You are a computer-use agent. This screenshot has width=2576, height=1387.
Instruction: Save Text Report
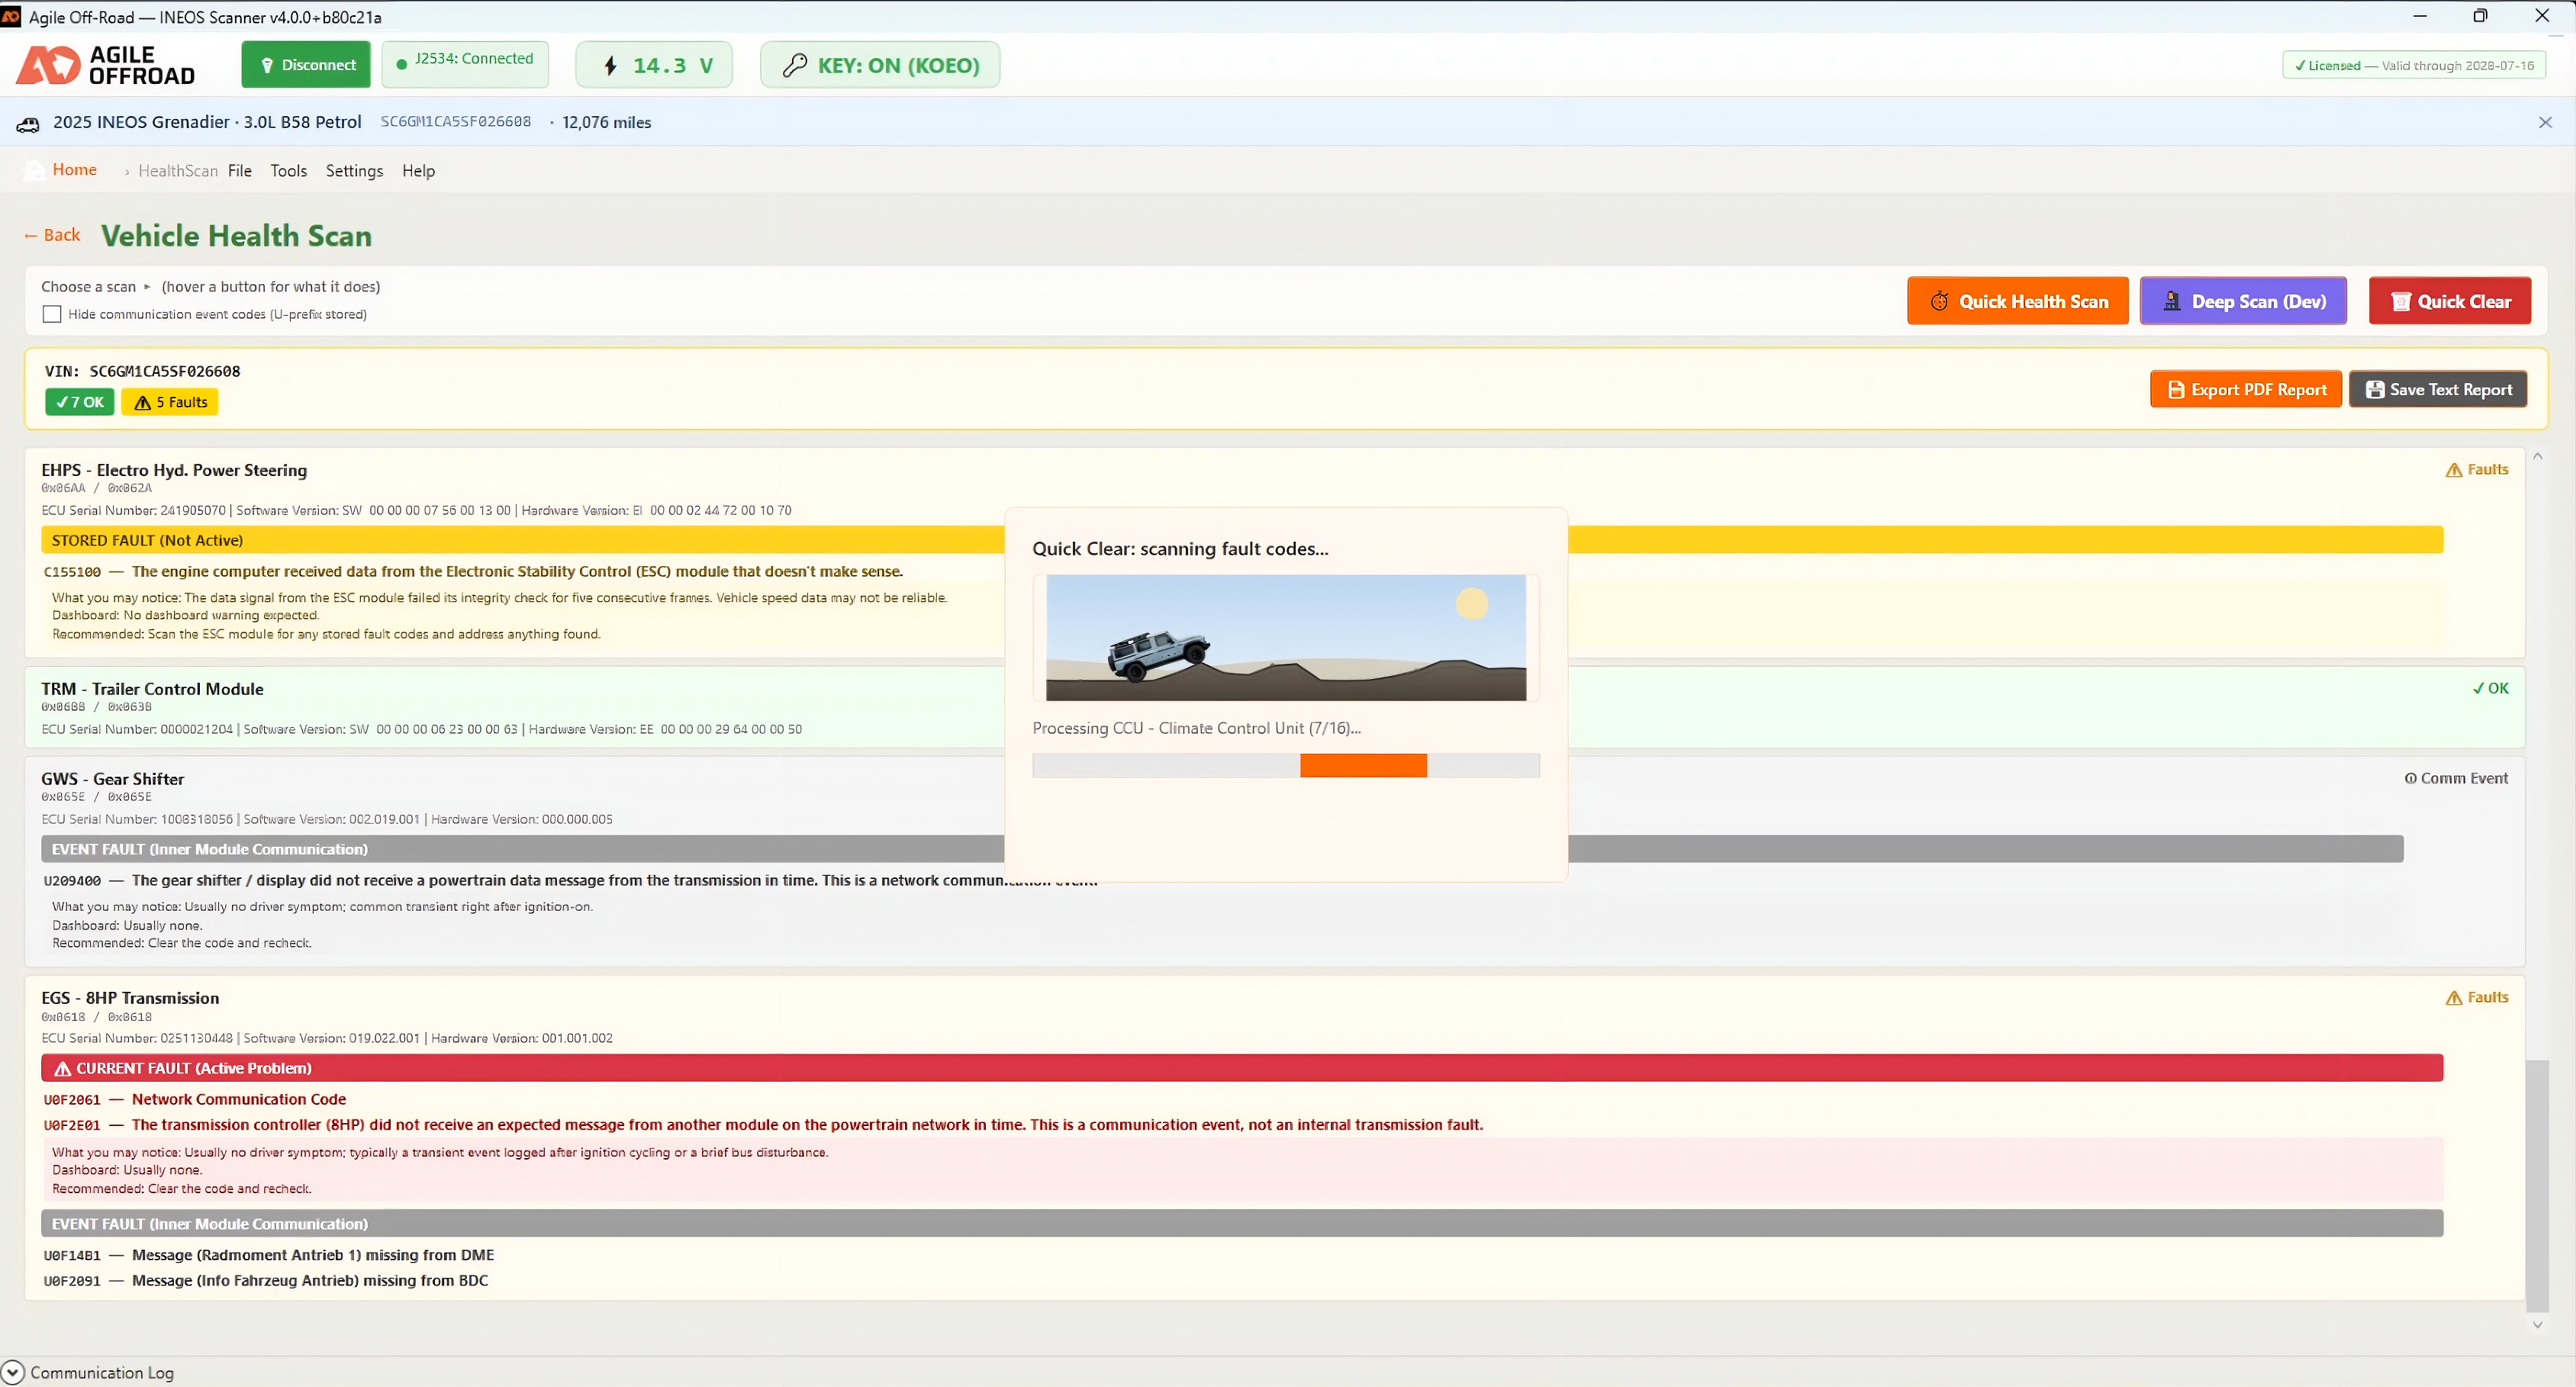(2438, 390)
